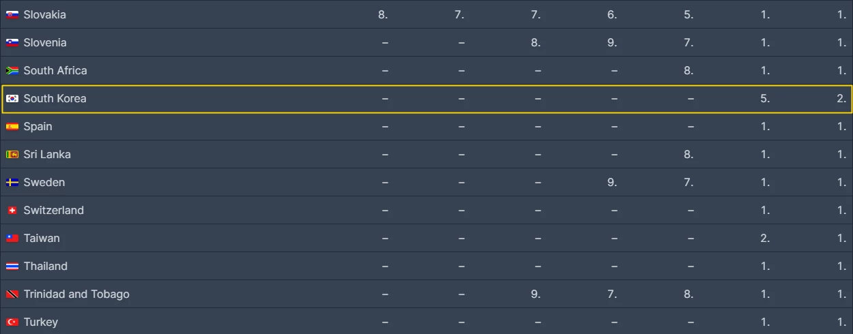Open the Switzerland country link
Screen dimensions: 853x334
click(53, 211)
